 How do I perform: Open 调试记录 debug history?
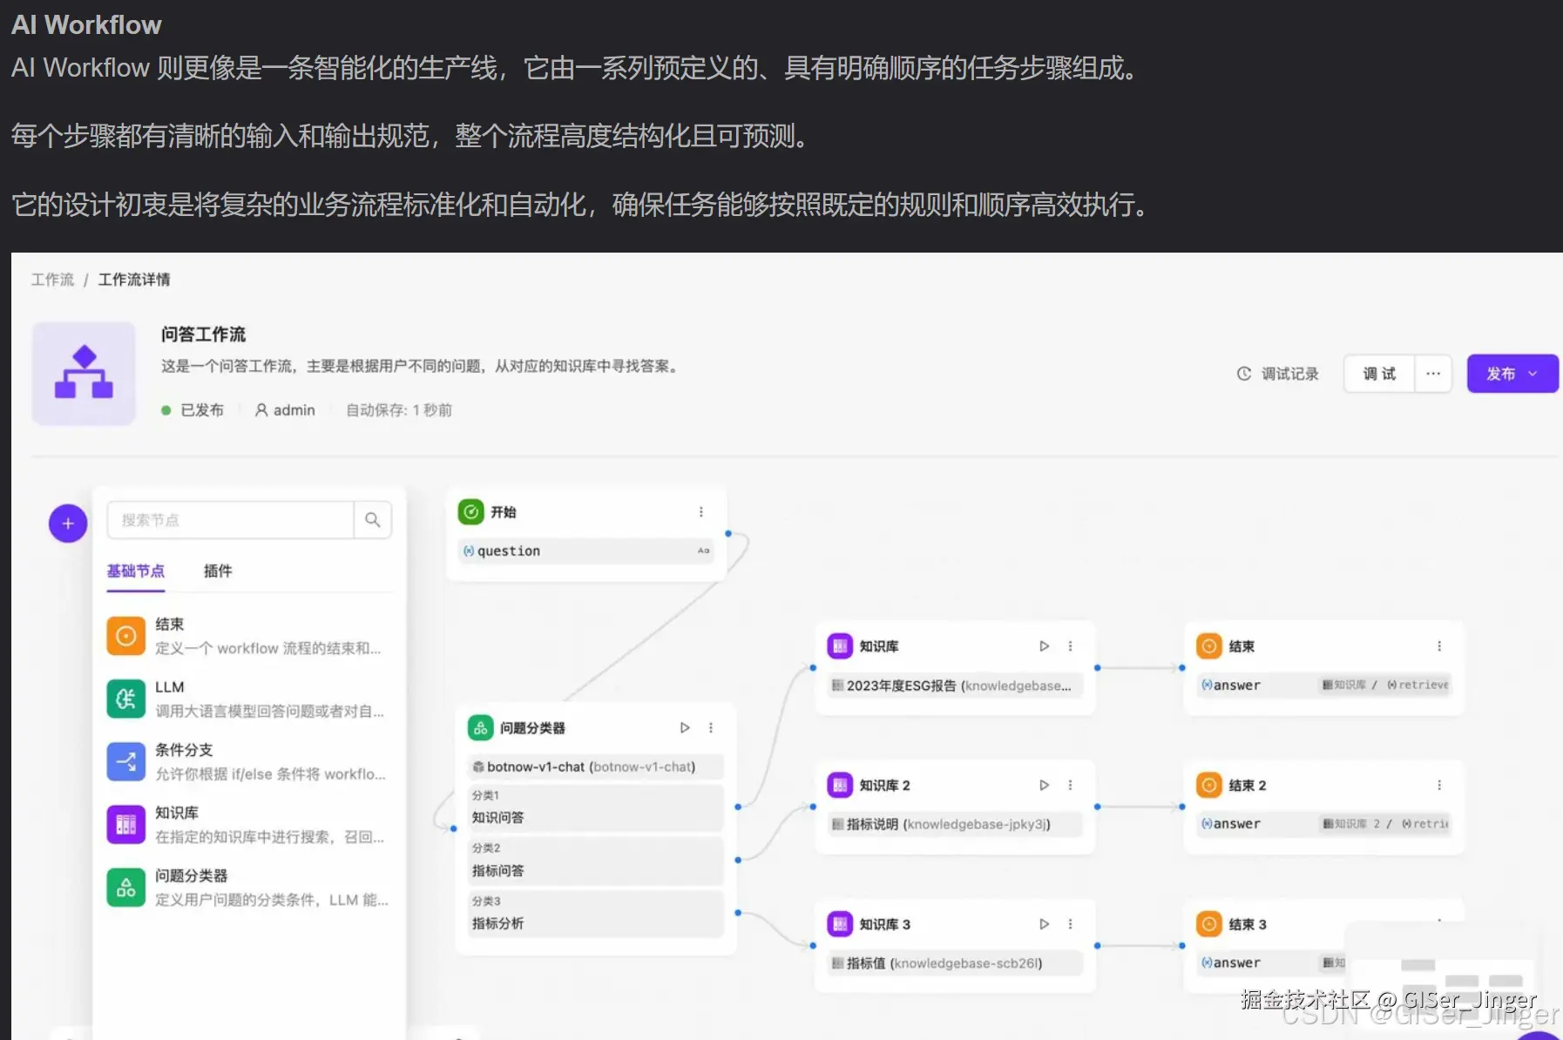[1279, 373]
